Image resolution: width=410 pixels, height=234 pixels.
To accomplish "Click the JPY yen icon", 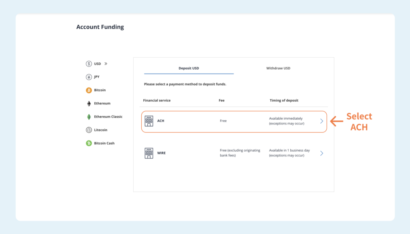I will pos(89,77).
